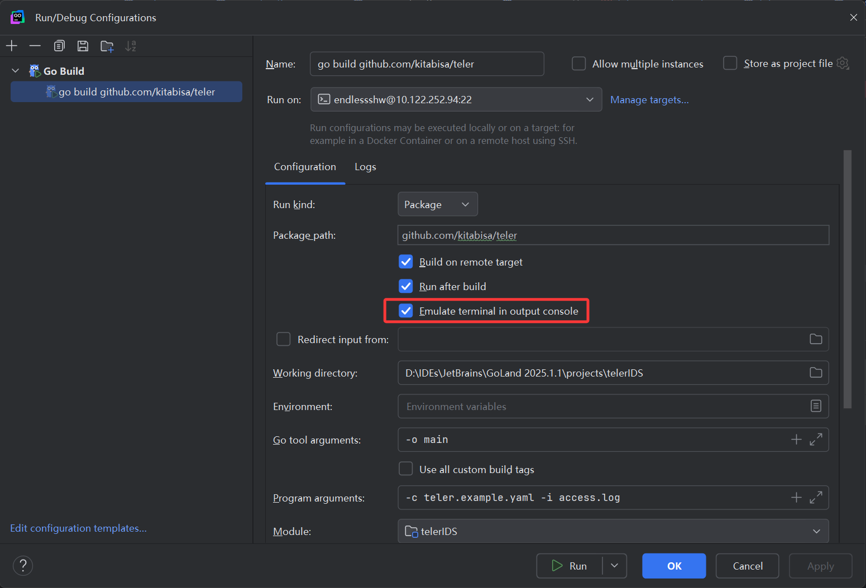Screen dimensions: 866x588
Task: Remove configuration with the minus icon
Action: coord(35,46)
